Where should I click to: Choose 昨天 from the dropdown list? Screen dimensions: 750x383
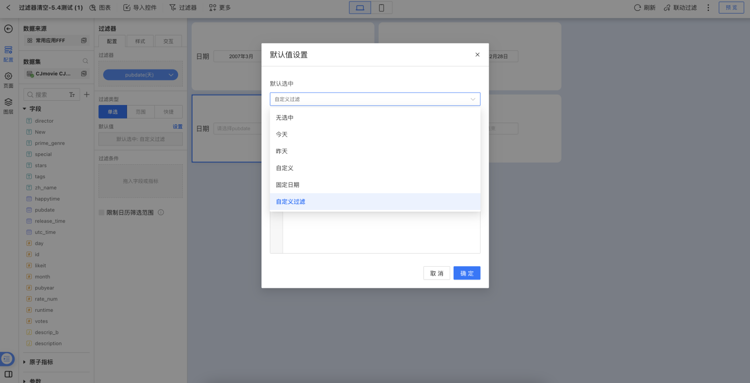375,151
